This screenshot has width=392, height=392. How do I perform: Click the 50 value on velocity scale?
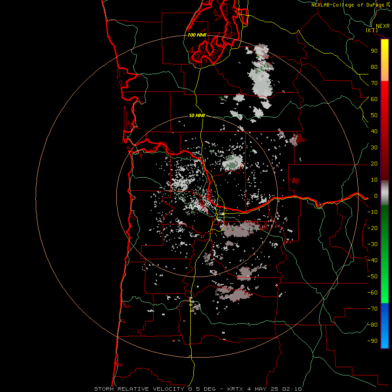(374, 115)
